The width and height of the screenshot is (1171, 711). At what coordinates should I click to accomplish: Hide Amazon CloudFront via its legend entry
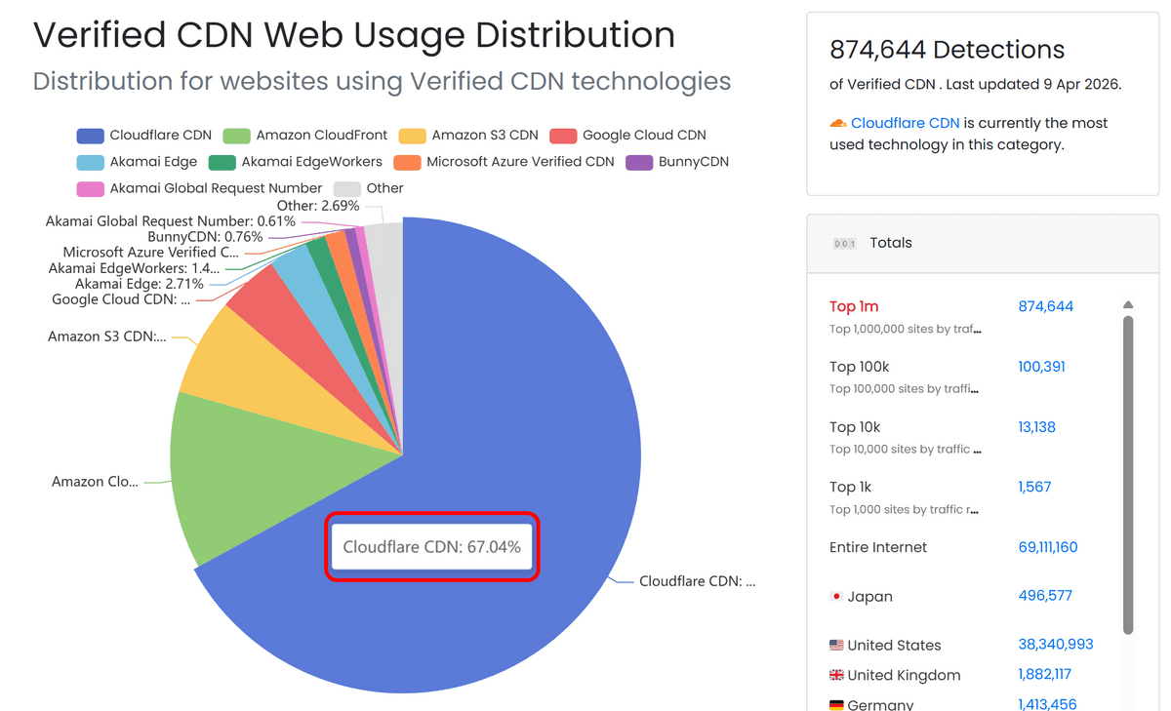304,136
